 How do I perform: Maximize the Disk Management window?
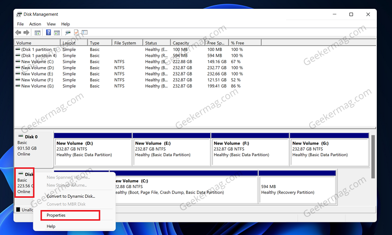click(x=351, y=15)
